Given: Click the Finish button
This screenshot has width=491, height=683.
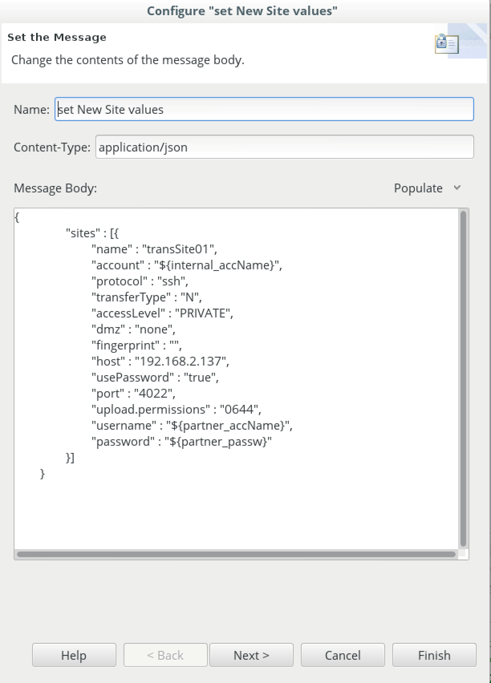Looking at the screenshot, I should [434, 655].
